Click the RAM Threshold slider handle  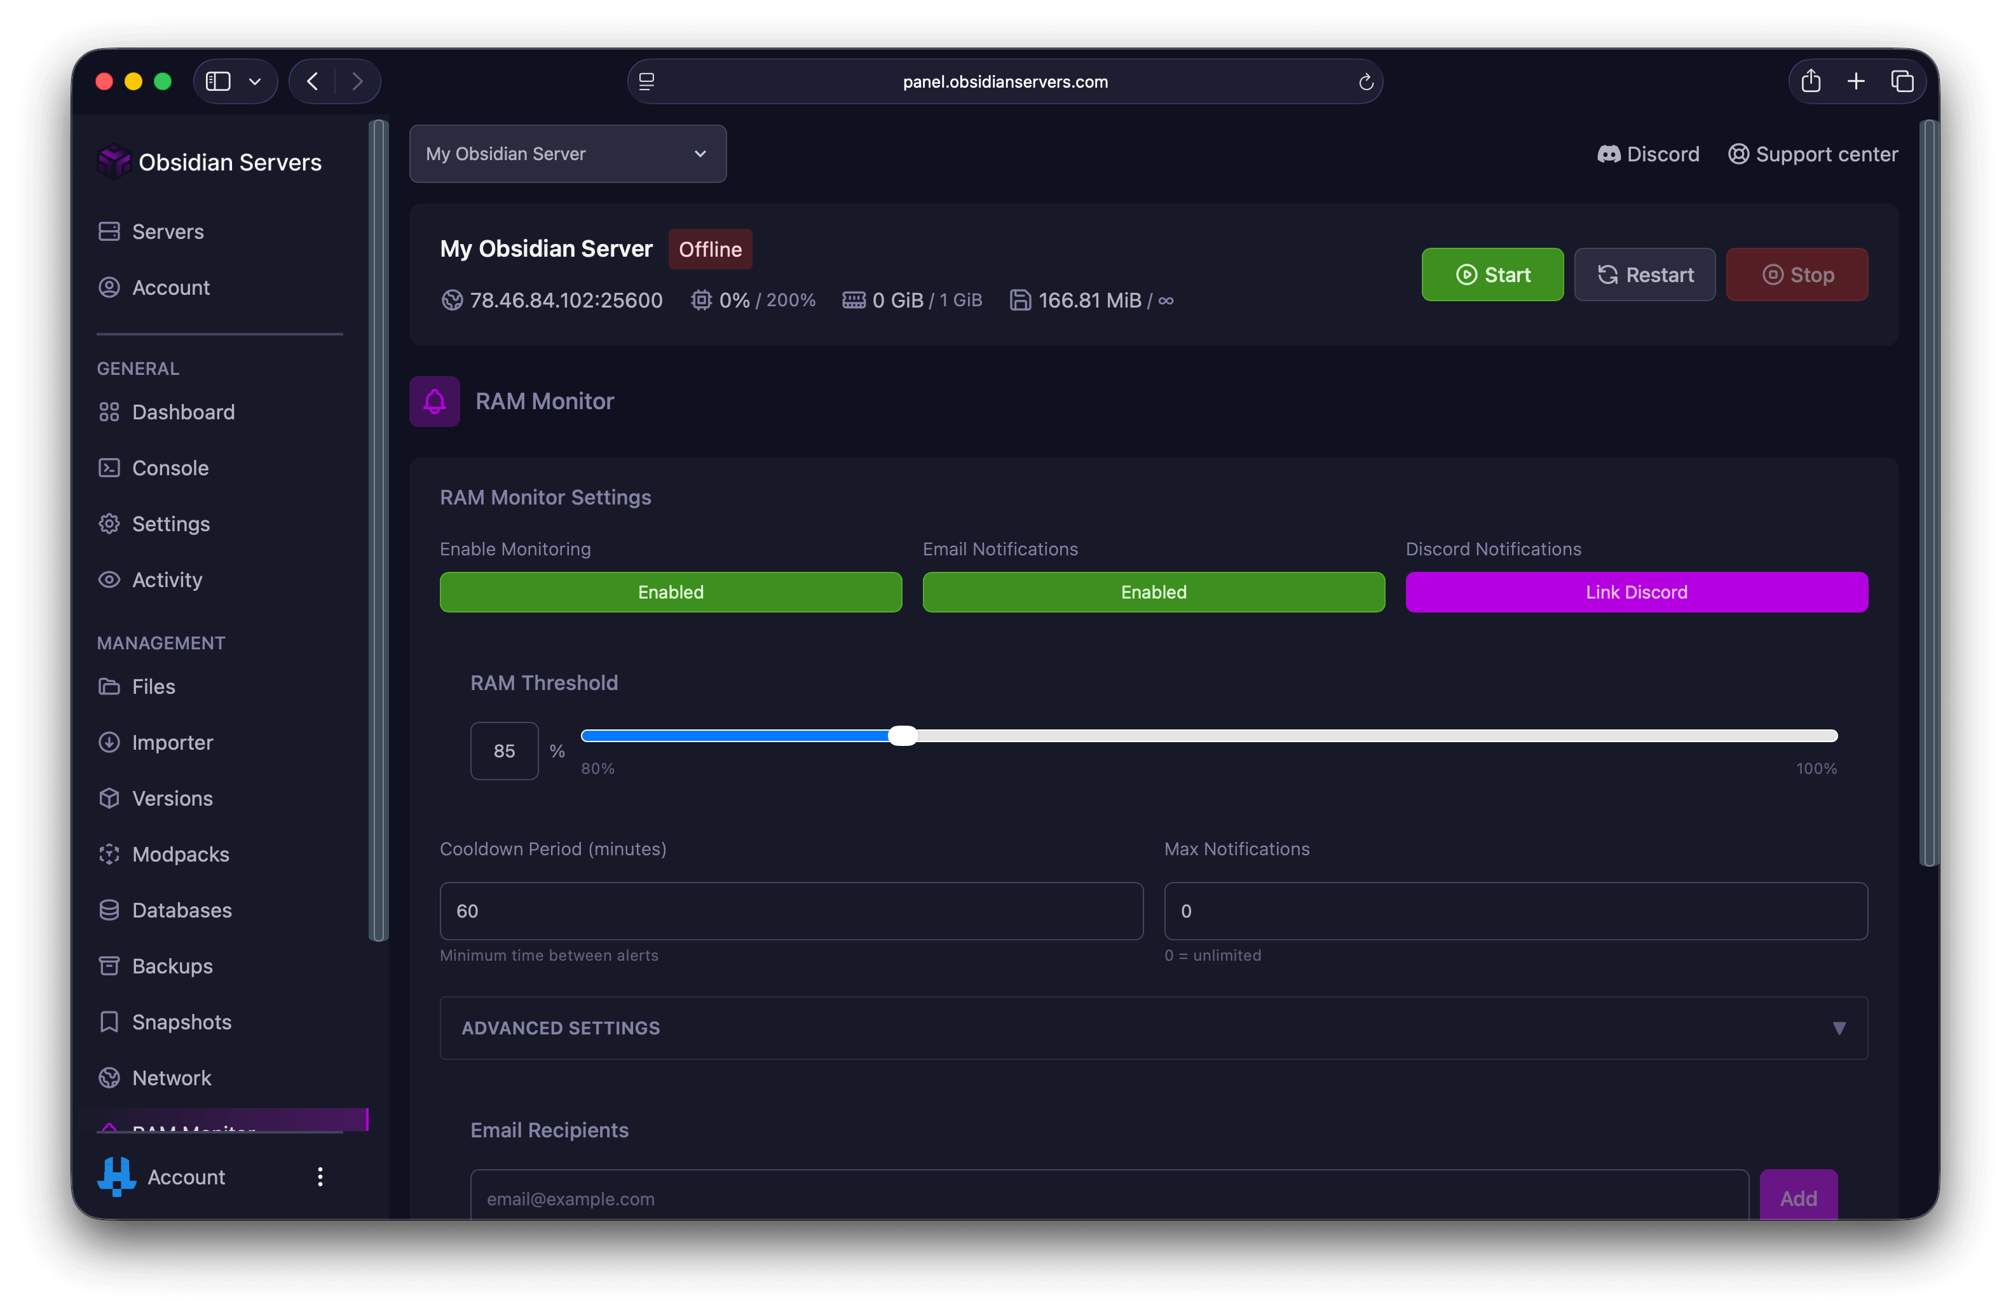coord(903,736)
